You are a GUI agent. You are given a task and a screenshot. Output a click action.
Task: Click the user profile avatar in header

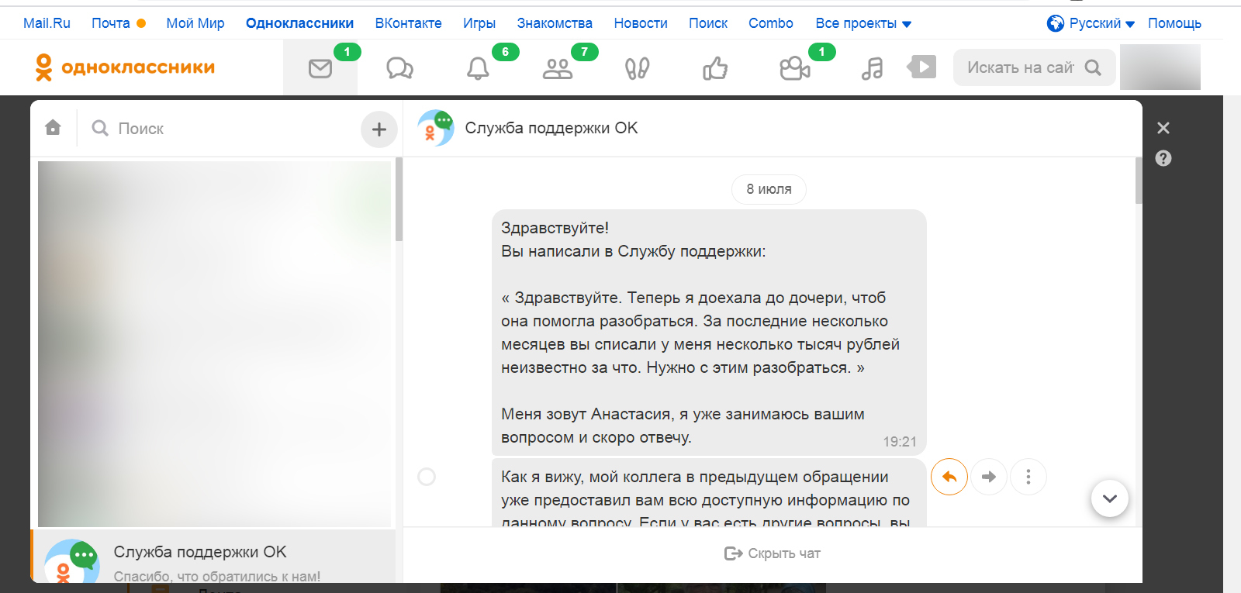pos(1160,67)
